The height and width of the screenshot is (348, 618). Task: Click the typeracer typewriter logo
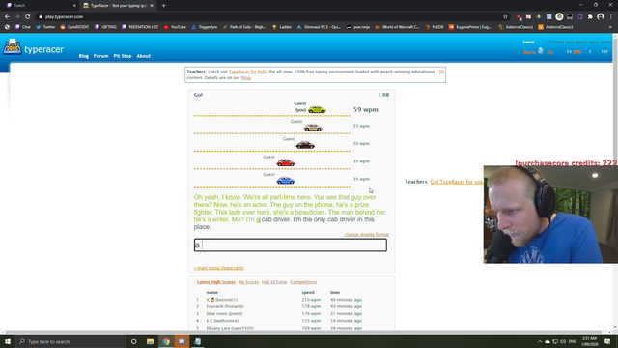13,46
